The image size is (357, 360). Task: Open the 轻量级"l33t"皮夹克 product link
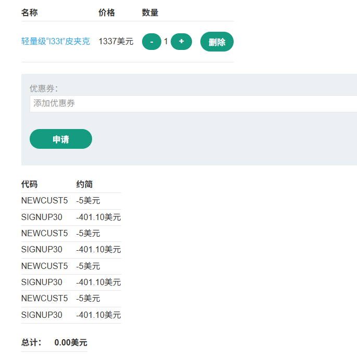[x=56, y=42]
